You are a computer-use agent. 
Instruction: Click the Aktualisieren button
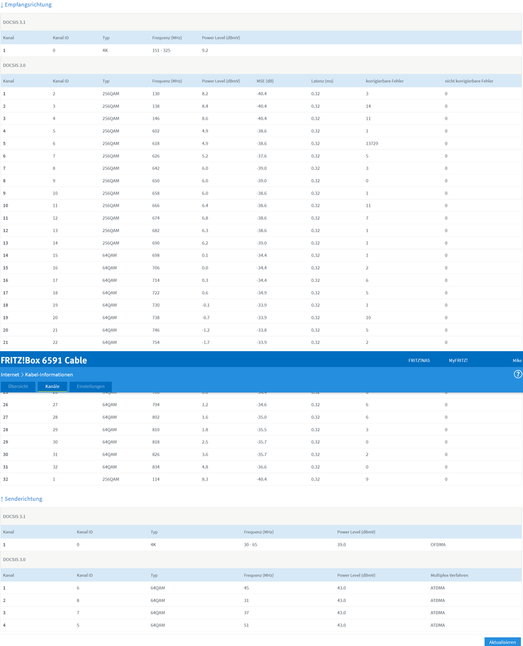click(502, 642)
